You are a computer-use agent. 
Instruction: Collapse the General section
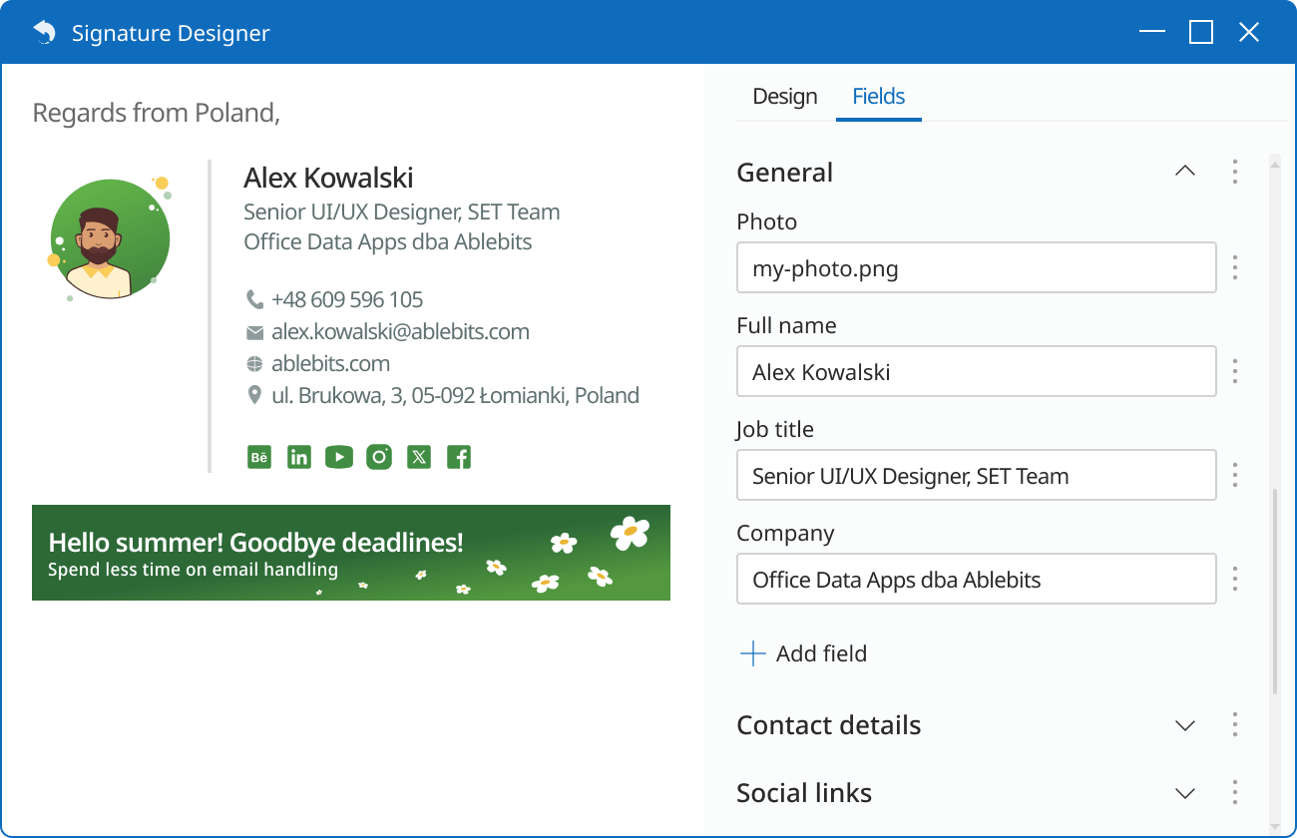[1184, 171]
